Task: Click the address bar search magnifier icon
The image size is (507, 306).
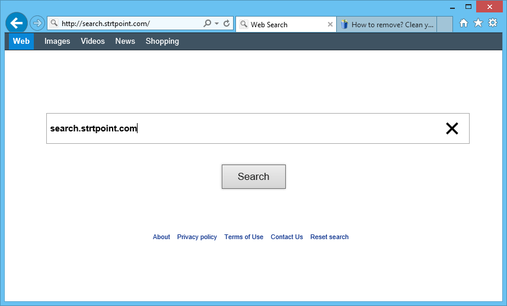Action: click(x=208, y=23)
